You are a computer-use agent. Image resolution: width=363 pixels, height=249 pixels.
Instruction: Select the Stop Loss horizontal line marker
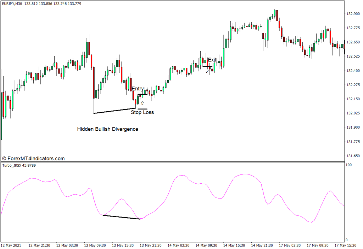click(143, 109)
